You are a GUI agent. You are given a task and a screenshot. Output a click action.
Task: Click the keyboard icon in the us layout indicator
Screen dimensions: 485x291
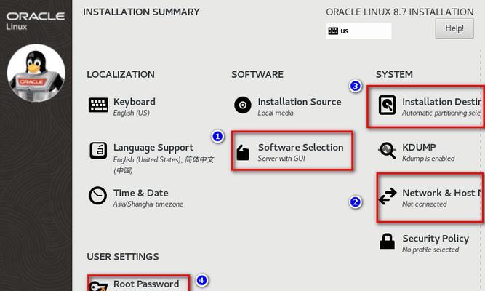point(333,31)
